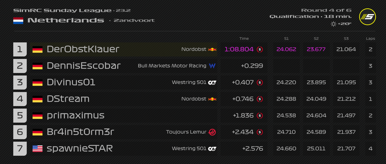Click the AlphaTauri logo in Divinus01's row

(212, 82)
